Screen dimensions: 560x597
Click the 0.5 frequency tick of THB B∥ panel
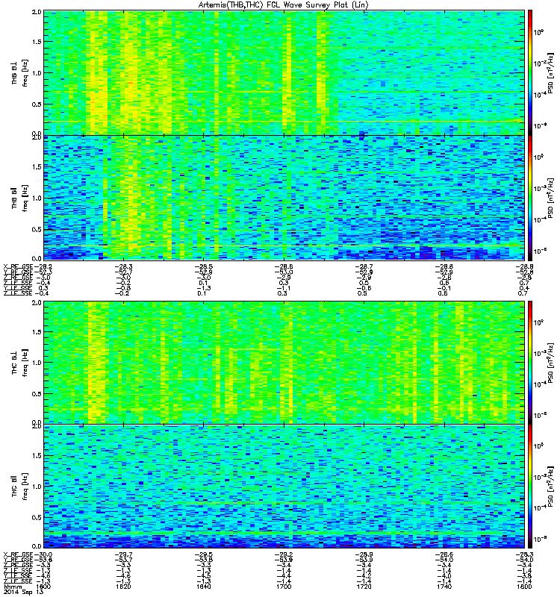tap(37, 230)
